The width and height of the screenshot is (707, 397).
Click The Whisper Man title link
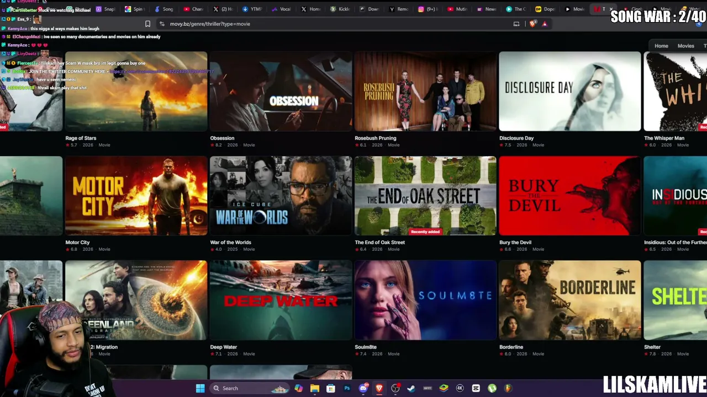point(664,138)
